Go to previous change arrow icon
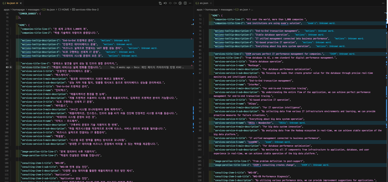This screenshot has width=388, height=182. pos(165,3)
